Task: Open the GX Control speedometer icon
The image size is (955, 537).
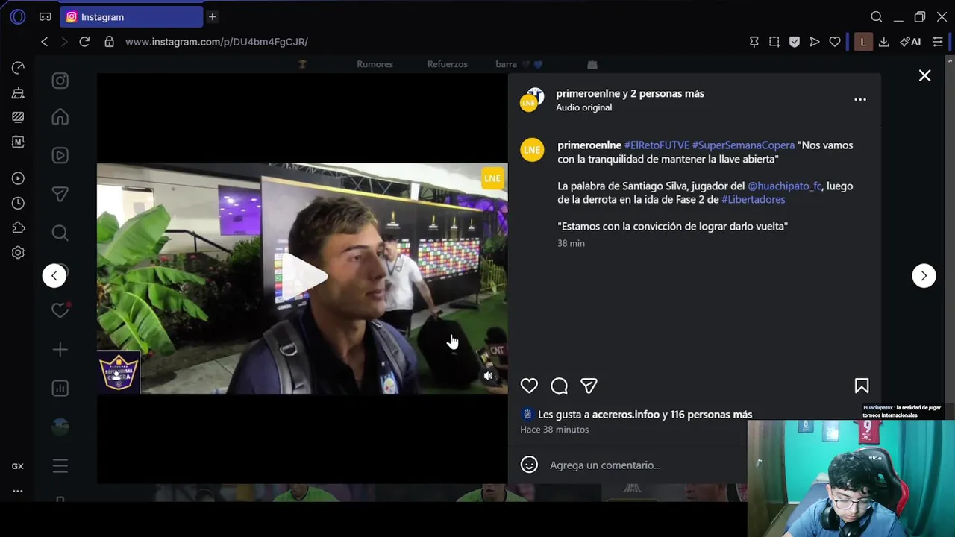Action: coord(18,68)
